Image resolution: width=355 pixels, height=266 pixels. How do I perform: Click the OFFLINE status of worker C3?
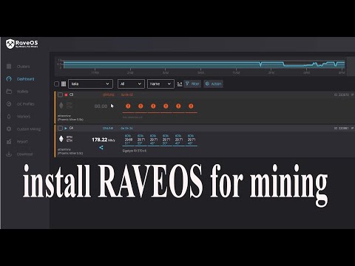pos(109,95)
